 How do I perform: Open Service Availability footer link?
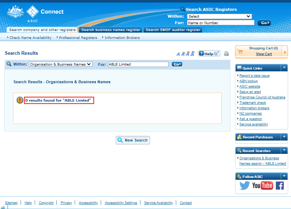(x=158, y=203)
